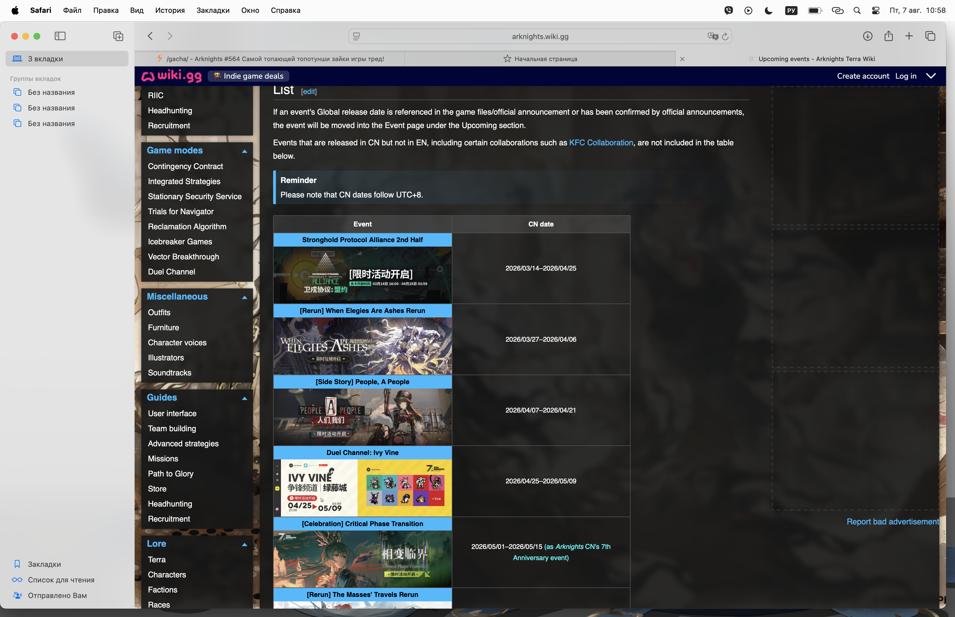Collapse the Game modes section
Image resolution: width=955 pixels, height=617 pixels.
[x=244, y=151]
